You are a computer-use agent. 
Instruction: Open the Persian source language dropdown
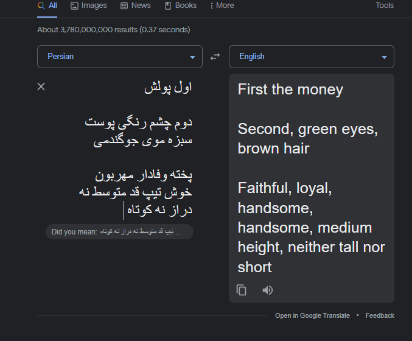point(120,57)
